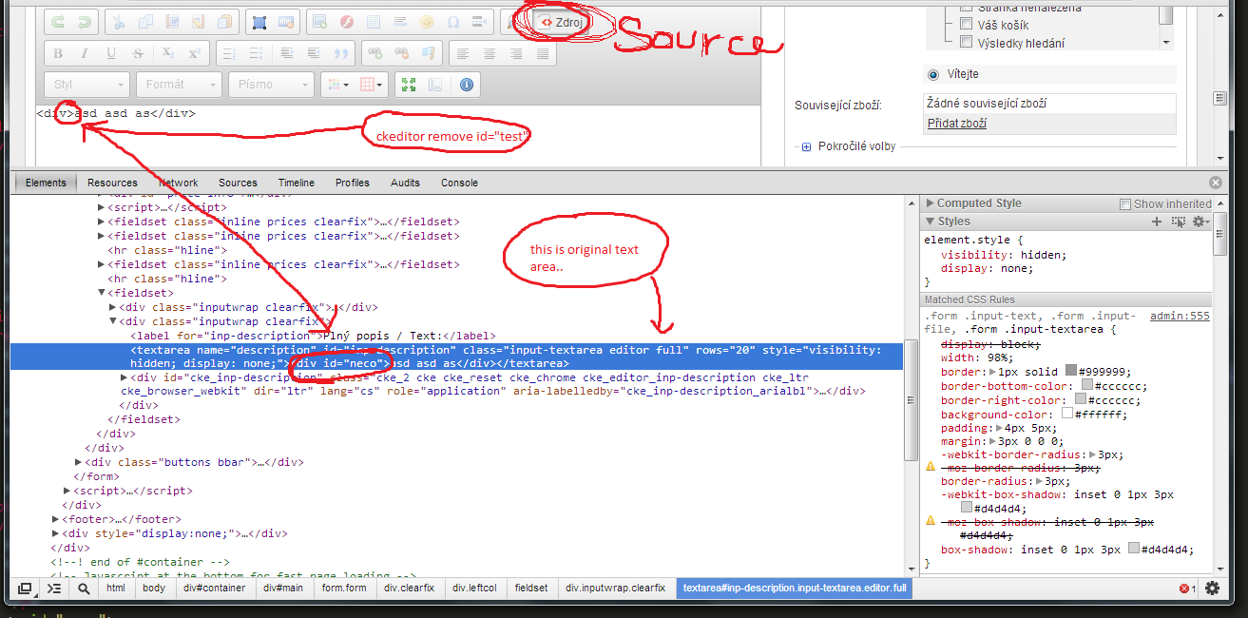Toggle Strikethrough formatting in the editor
This screenshot has height=618, width=1248.
coord(138,53)
